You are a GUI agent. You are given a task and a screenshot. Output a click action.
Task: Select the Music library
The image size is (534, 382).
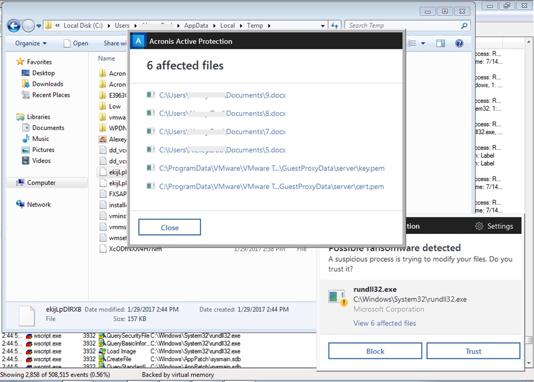(40, 139)
